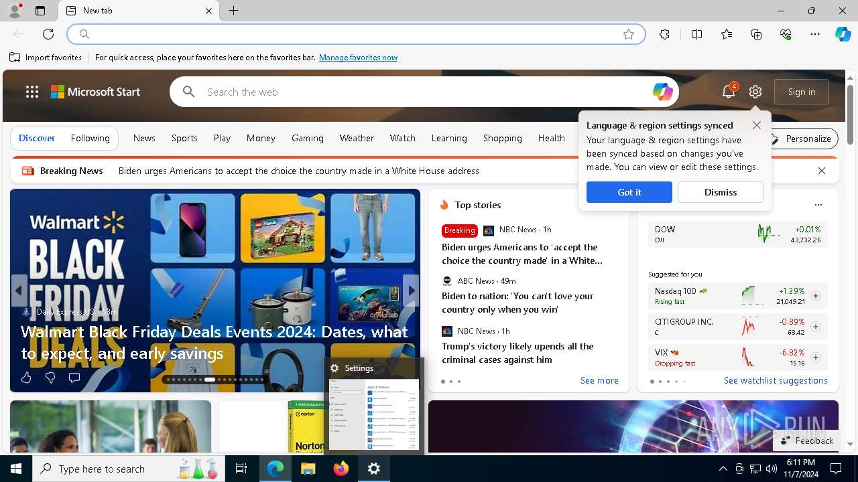The image size is (858, 482).
Task: Open the Gaming category
Action: point(308,138)
